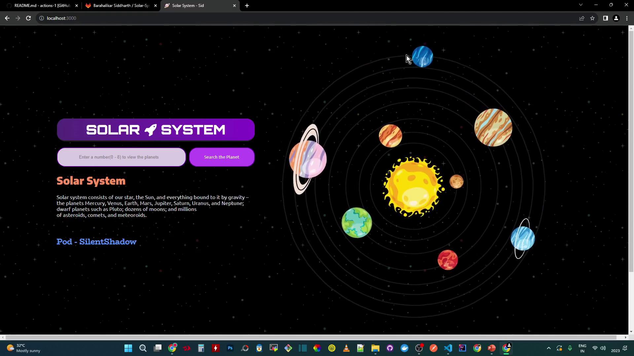This screenshot has width=634, height=356.
Task: Toggle the browser side panel
Action: 605,18
